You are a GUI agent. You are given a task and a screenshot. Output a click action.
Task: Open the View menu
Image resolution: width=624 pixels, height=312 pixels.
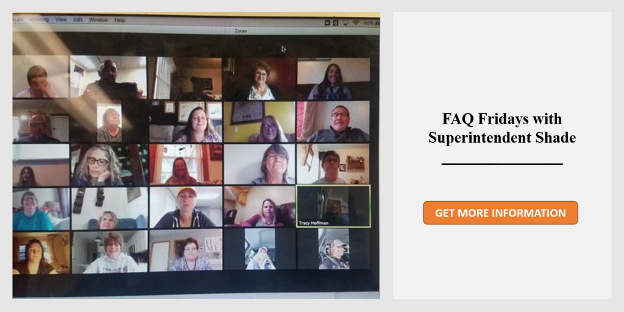tap(61, 20)
